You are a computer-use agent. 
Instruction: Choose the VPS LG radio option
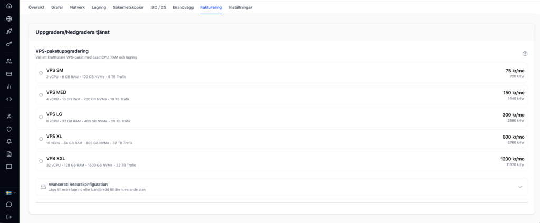[x=41, y=117]
